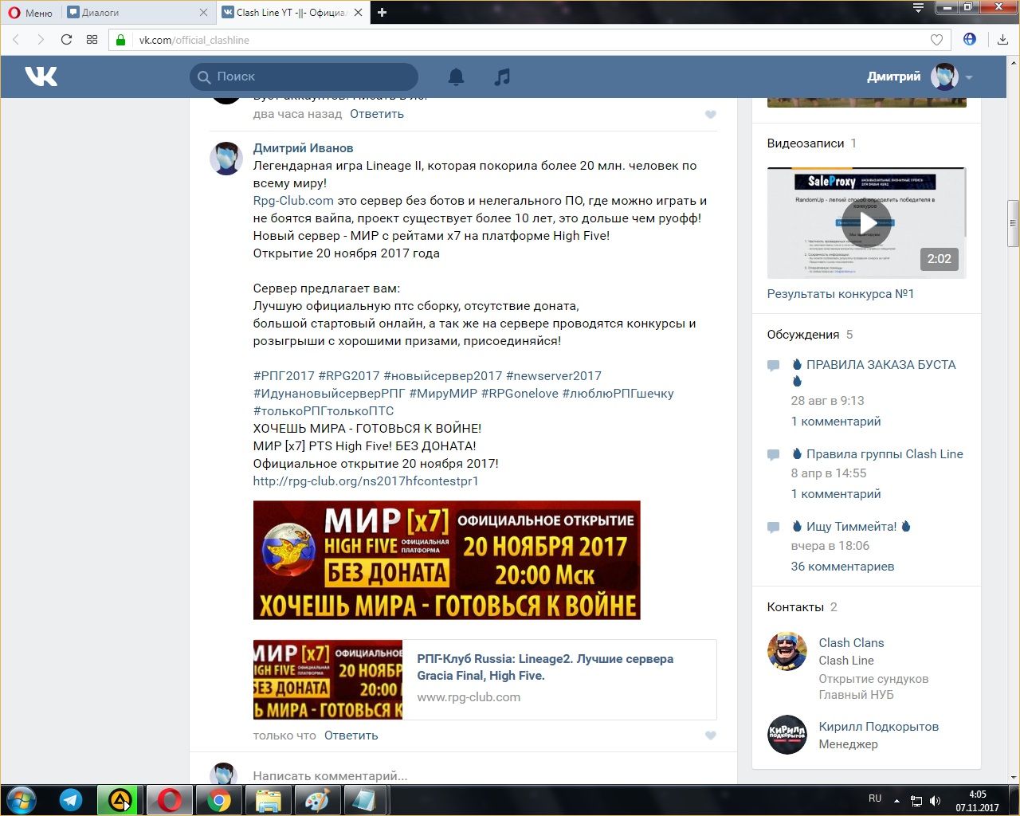
Task: Open file explorer from the taskbar
Action: 269,800
